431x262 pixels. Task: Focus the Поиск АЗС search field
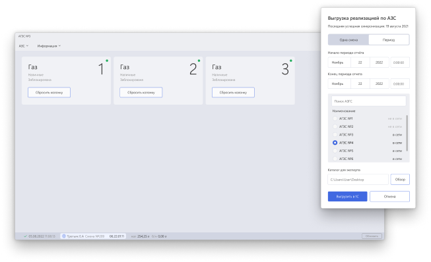coord(368,101)
